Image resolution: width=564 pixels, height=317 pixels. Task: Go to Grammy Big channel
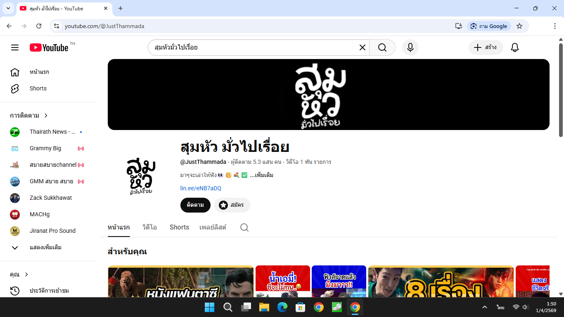(x=47, y=149)
